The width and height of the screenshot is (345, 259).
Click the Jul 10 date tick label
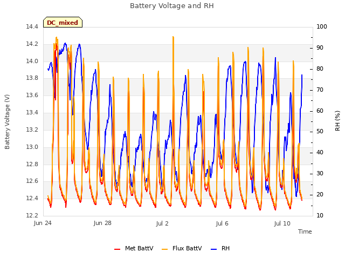click(282, 223)
